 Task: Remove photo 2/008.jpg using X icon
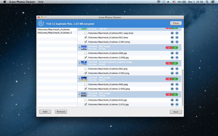pos(177,58)
